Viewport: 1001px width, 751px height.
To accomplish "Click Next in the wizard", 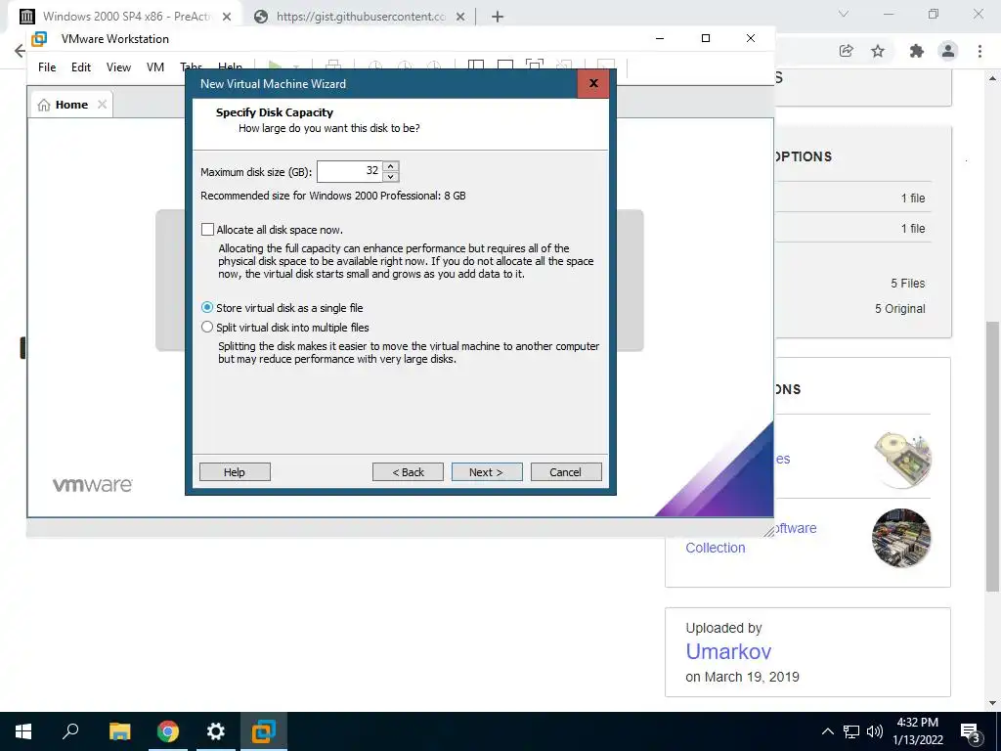I will [x=487, y=472].
